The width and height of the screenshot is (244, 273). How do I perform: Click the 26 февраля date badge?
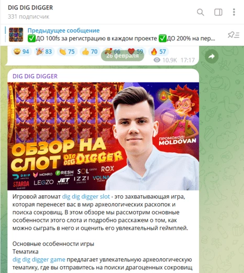pyautogui.click(x=123, y=56)
